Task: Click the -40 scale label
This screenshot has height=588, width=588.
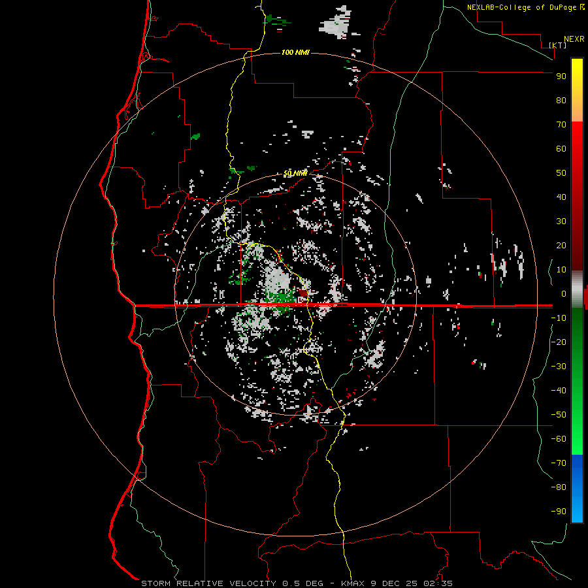Action: 559,391
